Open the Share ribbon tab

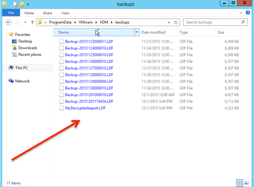[x=47, y=13]
